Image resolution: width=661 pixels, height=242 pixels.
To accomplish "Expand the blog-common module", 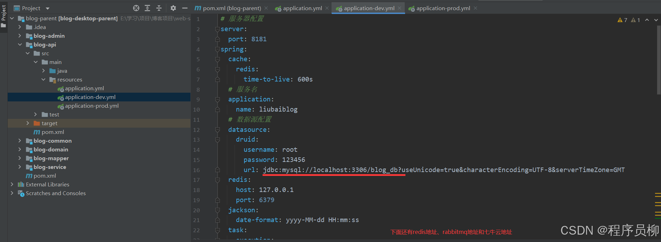I will [20, 141].
